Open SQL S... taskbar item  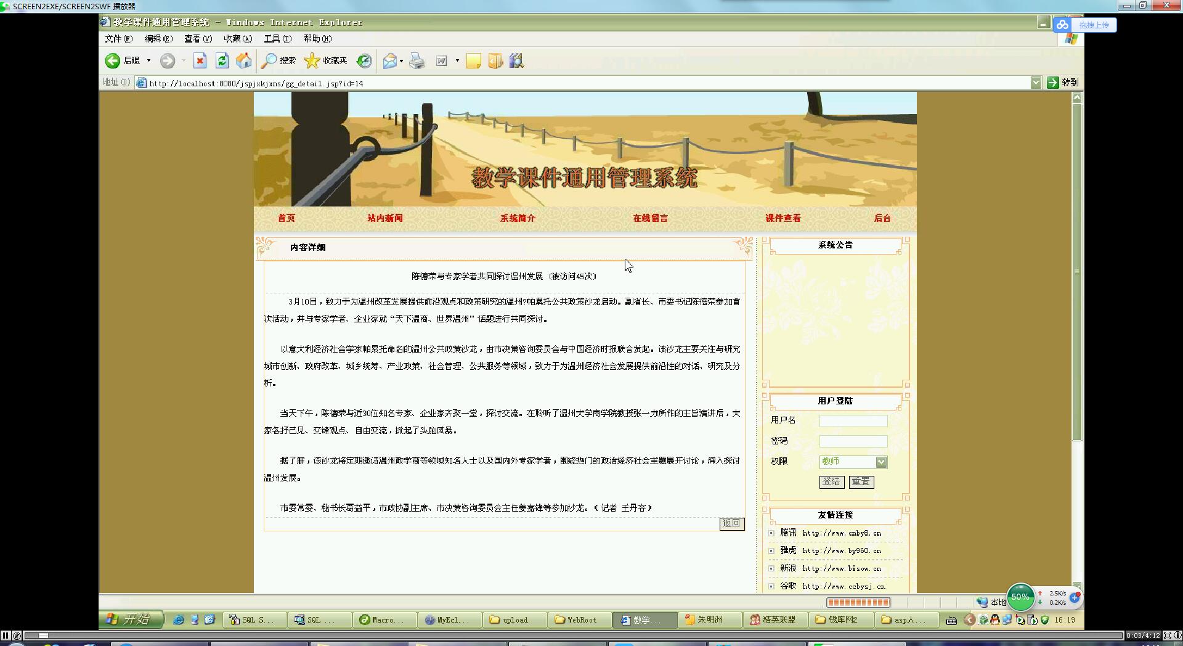[x=256, y=620]
